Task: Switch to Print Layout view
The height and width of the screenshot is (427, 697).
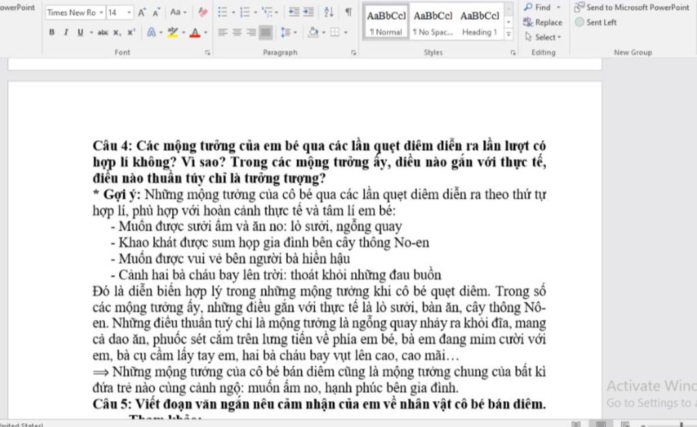Action: pyautogui.click(x=600, y=424)
